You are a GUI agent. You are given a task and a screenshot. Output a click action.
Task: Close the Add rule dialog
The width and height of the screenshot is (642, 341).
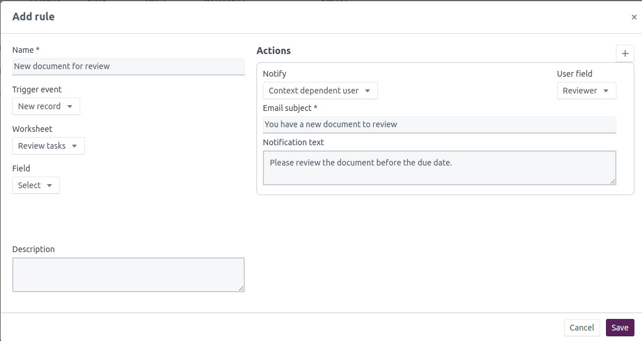634,17
